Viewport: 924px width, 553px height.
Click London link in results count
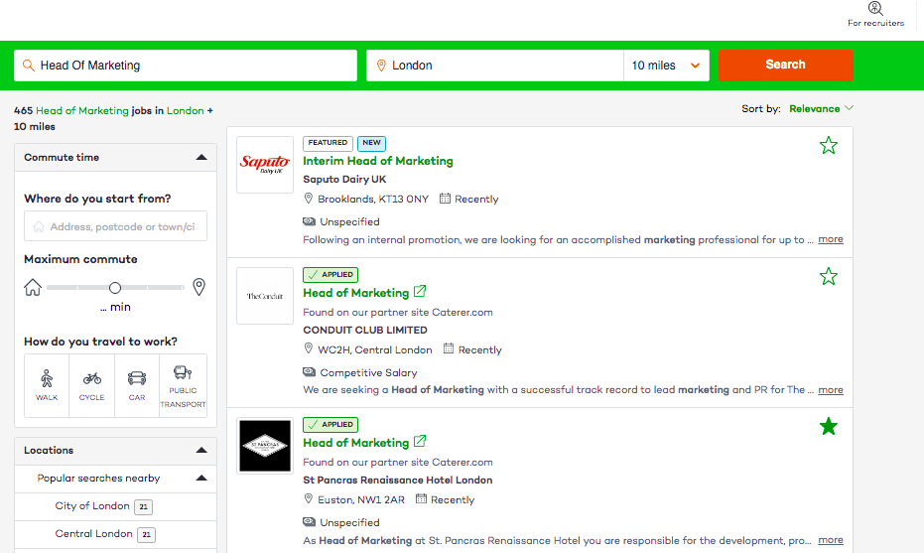coord(185,111)
